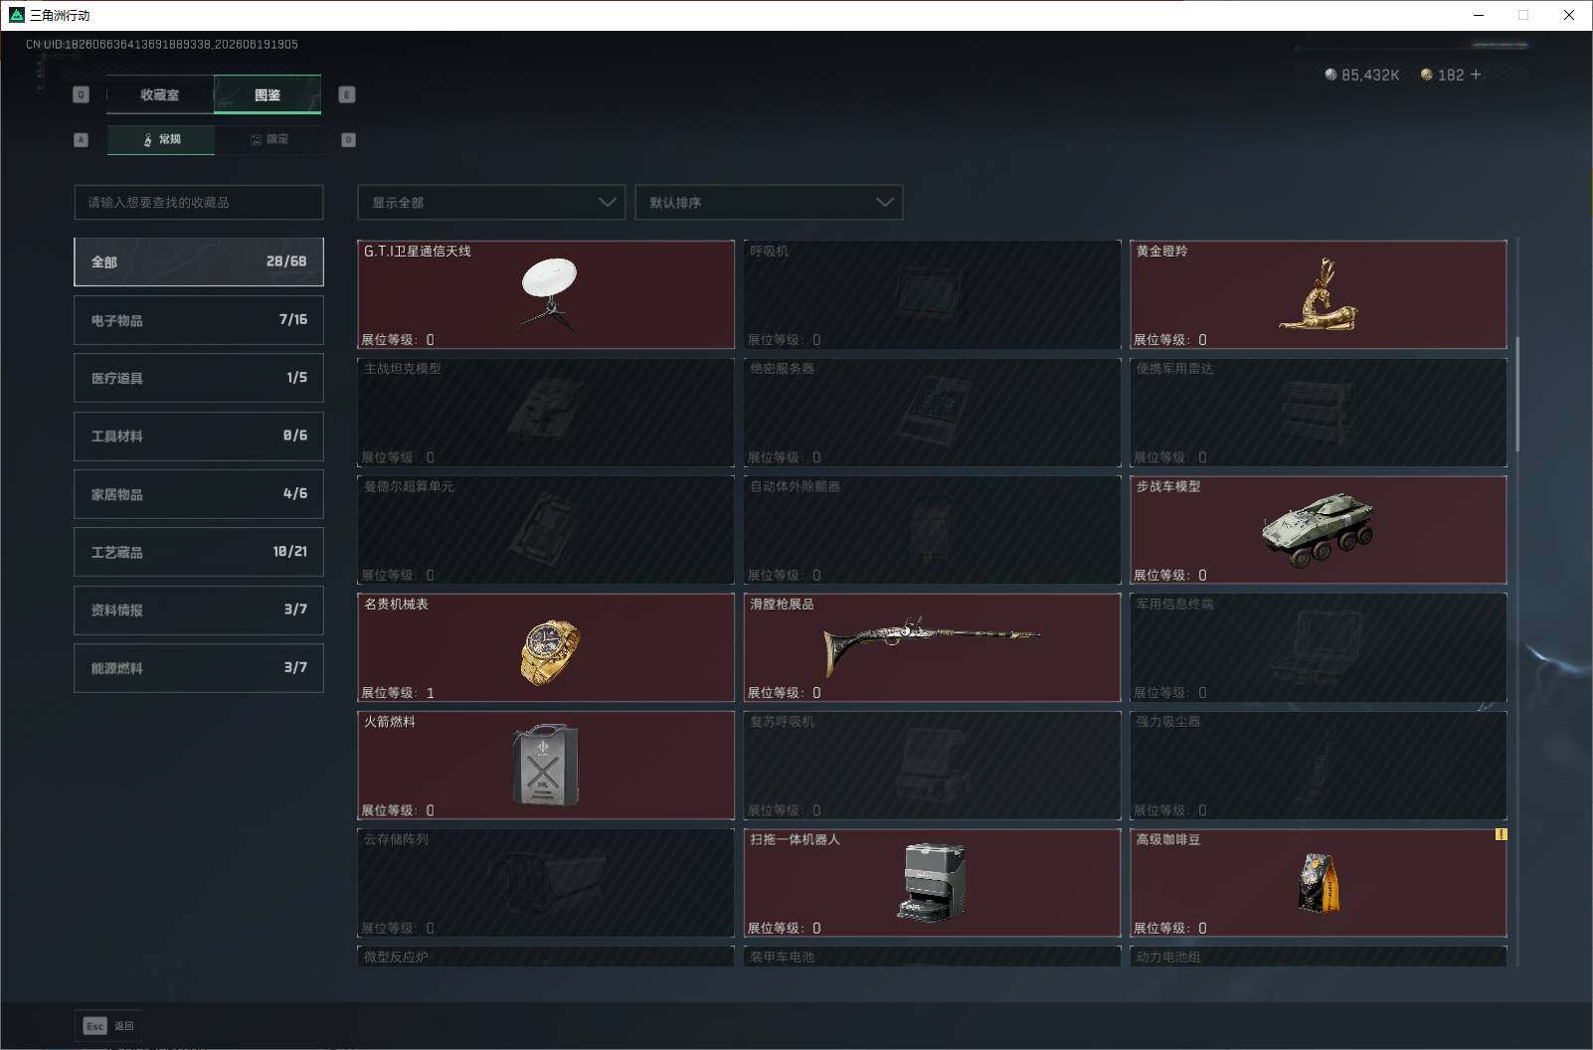The width and height of the screenshot is (1593, 1050).
Task: Open the 滑膛枪展品 item card
Action: click(932, 647)
